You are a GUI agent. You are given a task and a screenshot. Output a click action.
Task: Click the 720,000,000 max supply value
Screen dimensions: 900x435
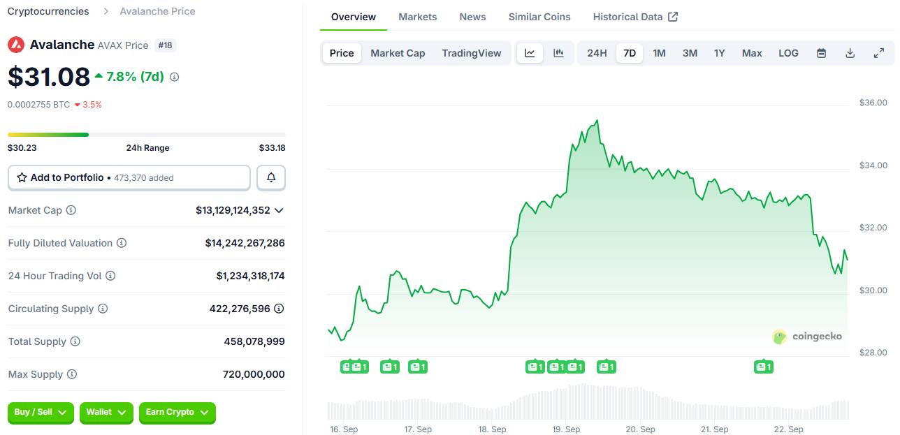(254, 374)
